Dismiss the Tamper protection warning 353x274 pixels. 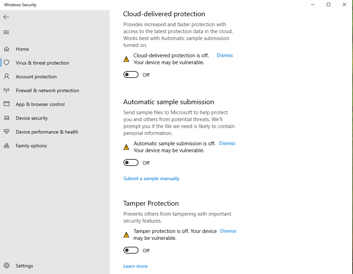228,231
